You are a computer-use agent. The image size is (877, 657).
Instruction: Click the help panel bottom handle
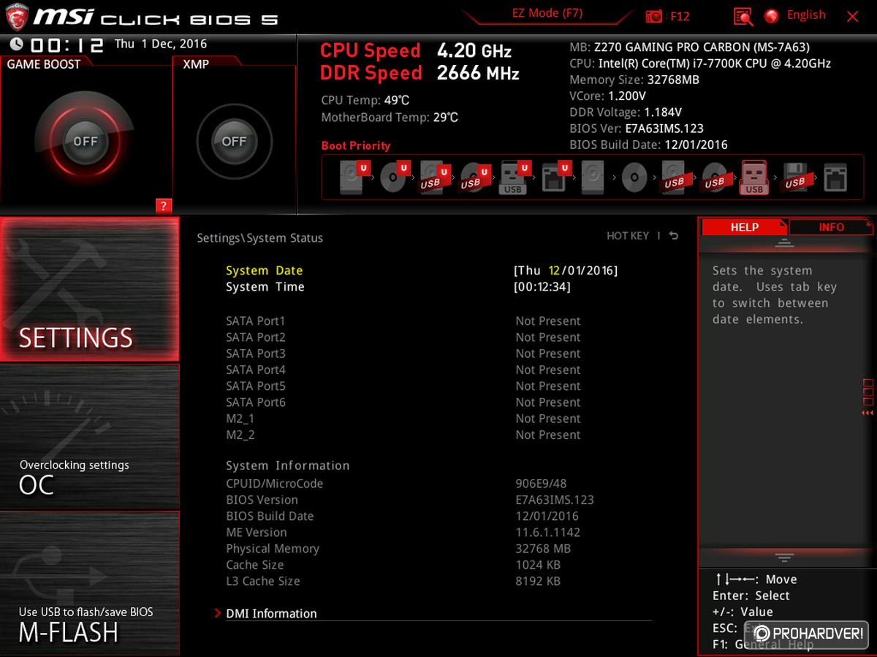(x=784, y=558)
